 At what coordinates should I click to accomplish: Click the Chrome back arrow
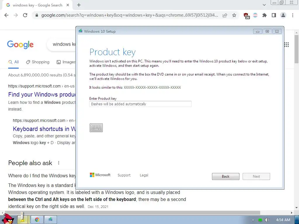(6, 15)
